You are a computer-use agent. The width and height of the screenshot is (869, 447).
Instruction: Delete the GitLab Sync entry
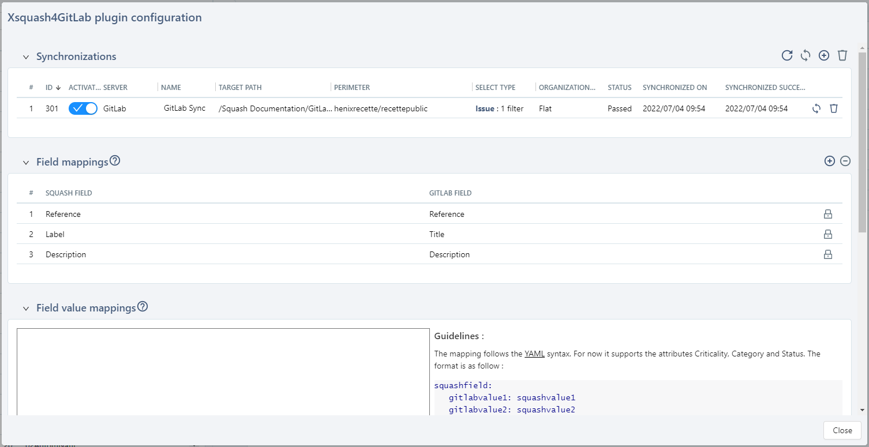[834, 108]
